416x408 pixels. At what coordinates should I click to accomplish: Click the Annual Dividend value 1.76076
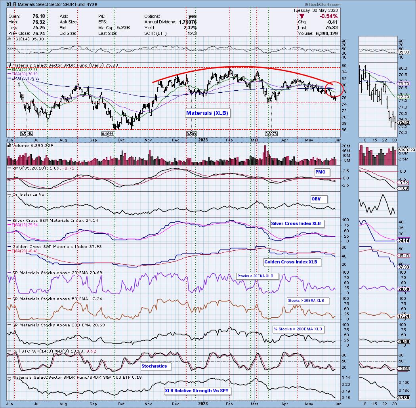pyautogui.click(x=188, y=22)
